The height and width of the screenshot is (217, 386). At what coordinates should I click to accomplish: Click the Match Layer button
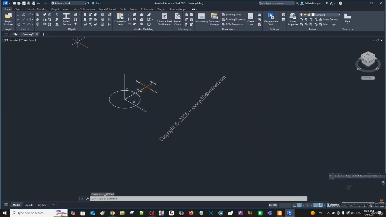click(x=327, y=24)
